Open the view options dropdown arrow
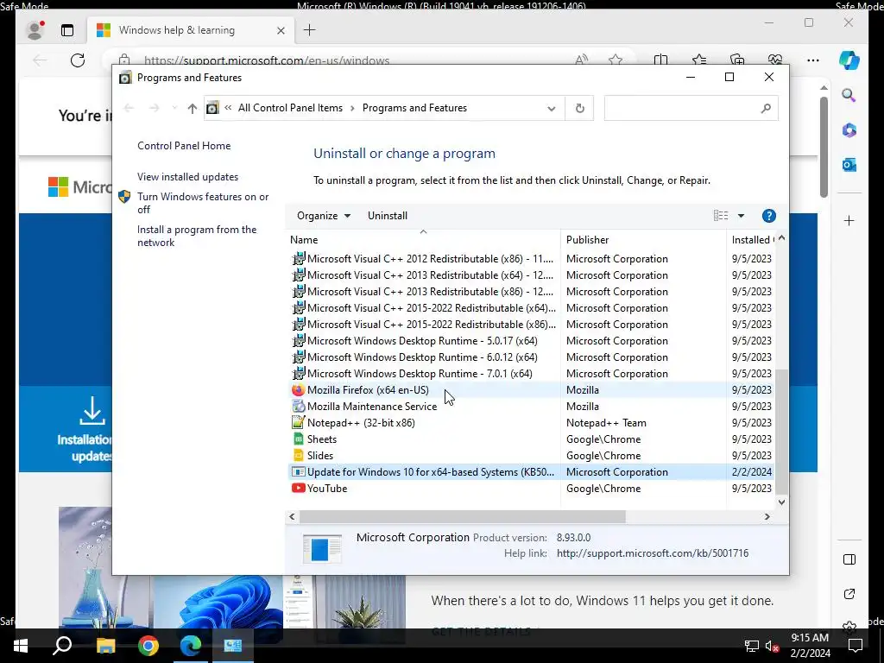The width and height of the screenshot is (884, 663). (x=741, y=215)
